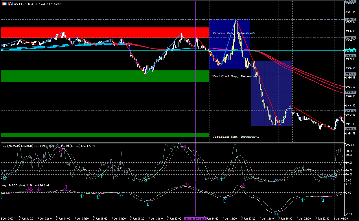The image size is (359, 221).
Task: Click the 1950.00 level label on price axis
Action: coord(350,92)
